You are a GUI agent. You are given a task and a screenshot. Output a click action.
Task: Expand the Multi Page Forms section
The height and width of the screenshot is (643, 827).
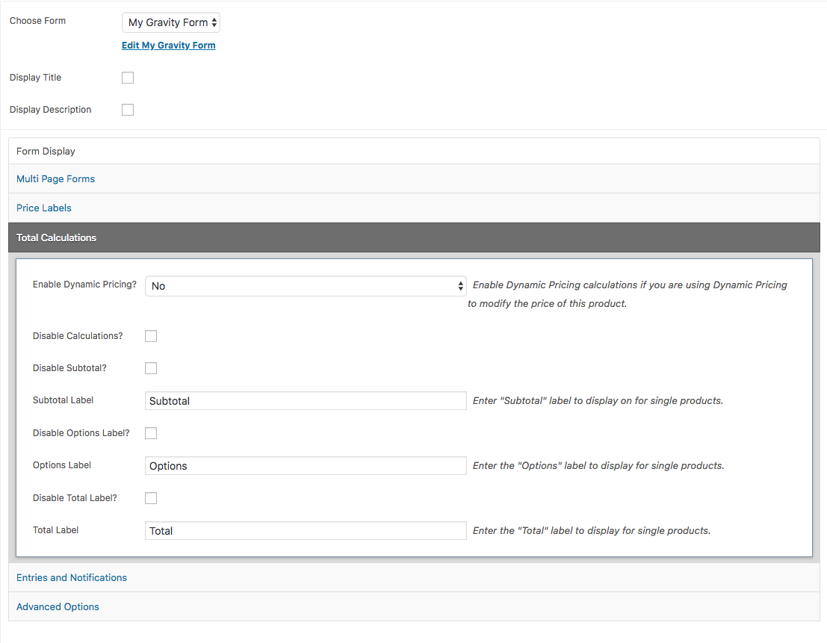[414, 178]
